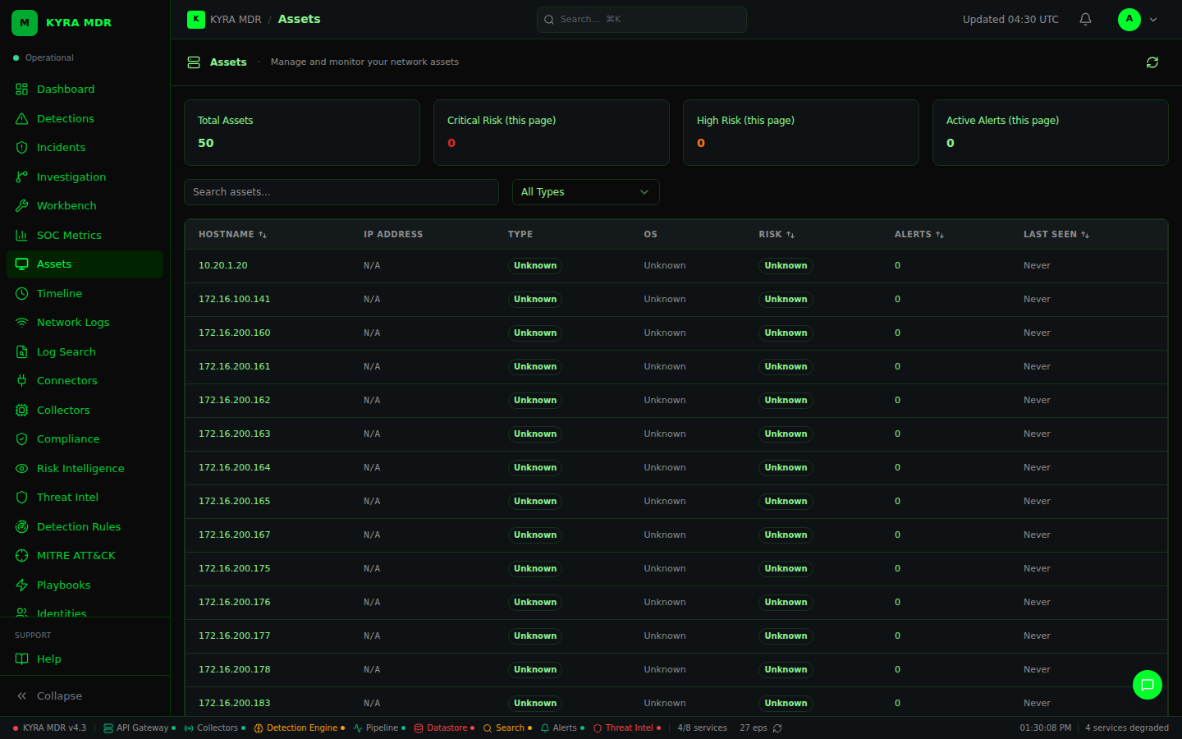Open the asset 172.16.200.160 hostname link
This screenshot has height=739, width=1182.
pyautogui.click(x=234, y=333)
